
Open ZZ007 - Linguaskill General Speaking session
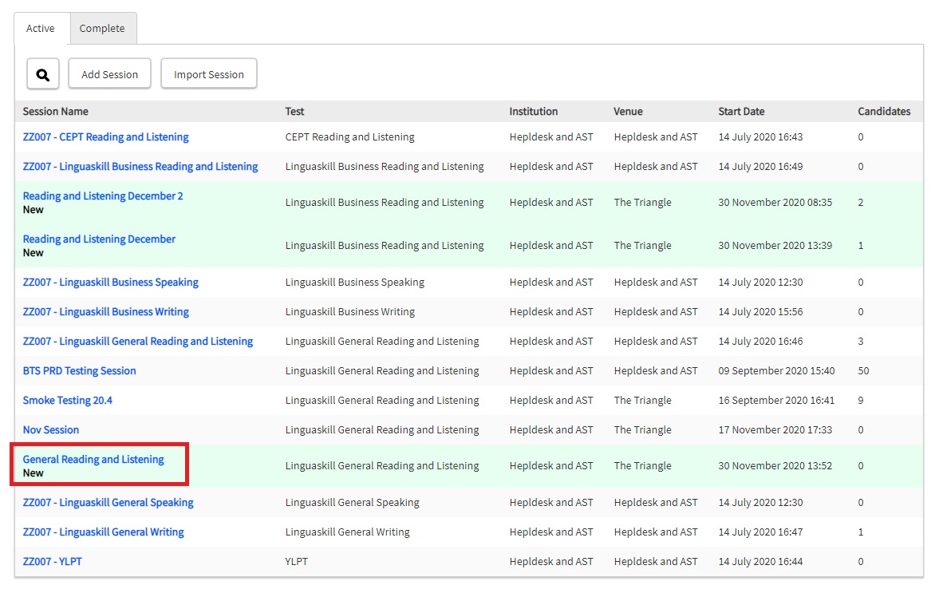109,501
